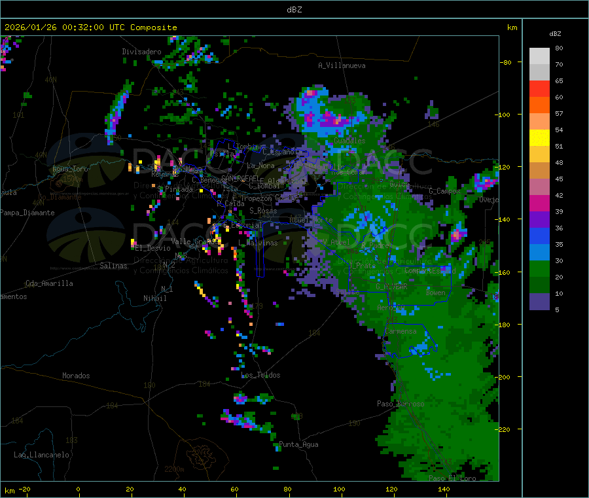Click the Paso_Barroso map label
Image resolution: width=589 pixels, height=498 pixels.
click(x=401, y=404)
